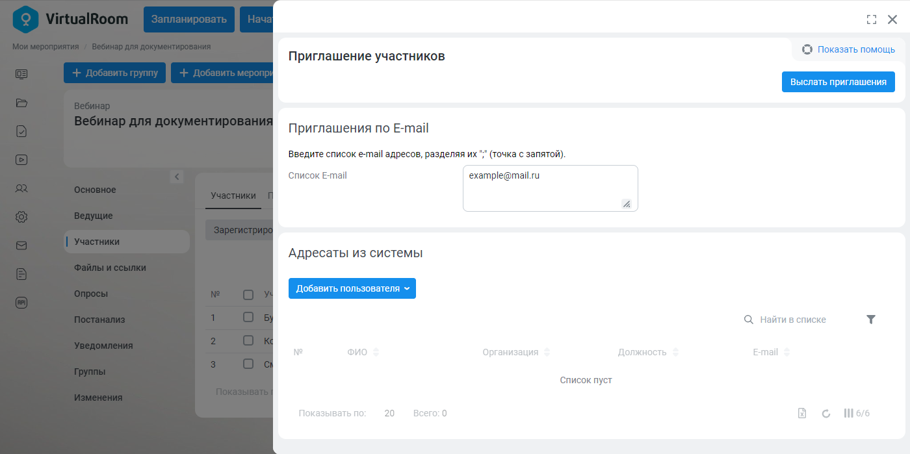This screenshot has width=910, height=454.
Task: Click the filter funnel icon
Action: [871, 320]
